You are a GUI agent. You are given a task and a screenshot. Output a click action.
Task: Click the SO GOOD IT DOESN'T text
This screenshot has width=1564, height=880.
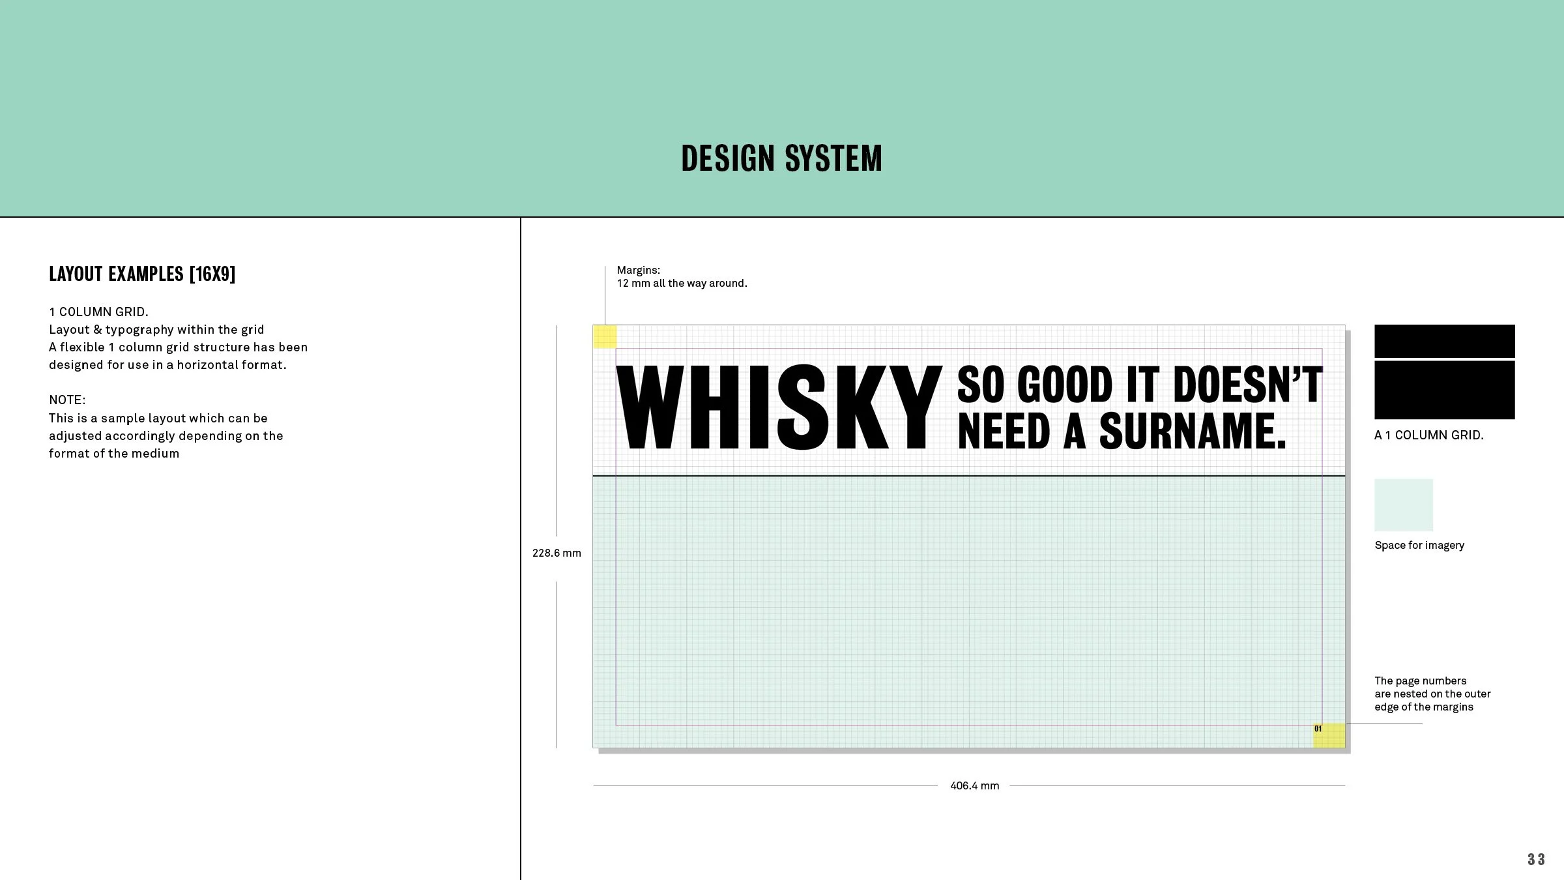(1139, 384)
